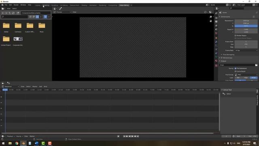Image resolution: width=259 pixels, height=146 pixels.
Task: Open the World properties tab
Action: pyautogui.click(x=216, y=33)
